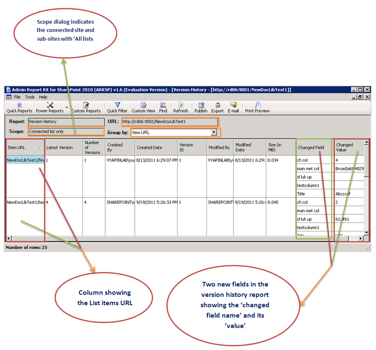
Task: Click the Find toolbar icon
Action: 163,108
